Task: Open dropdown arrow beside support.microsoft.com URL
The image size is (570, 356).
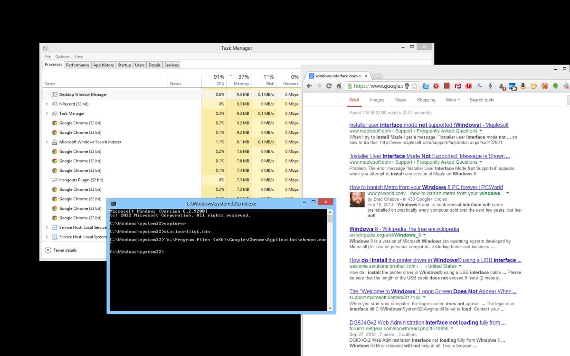Action: (424, 298)
